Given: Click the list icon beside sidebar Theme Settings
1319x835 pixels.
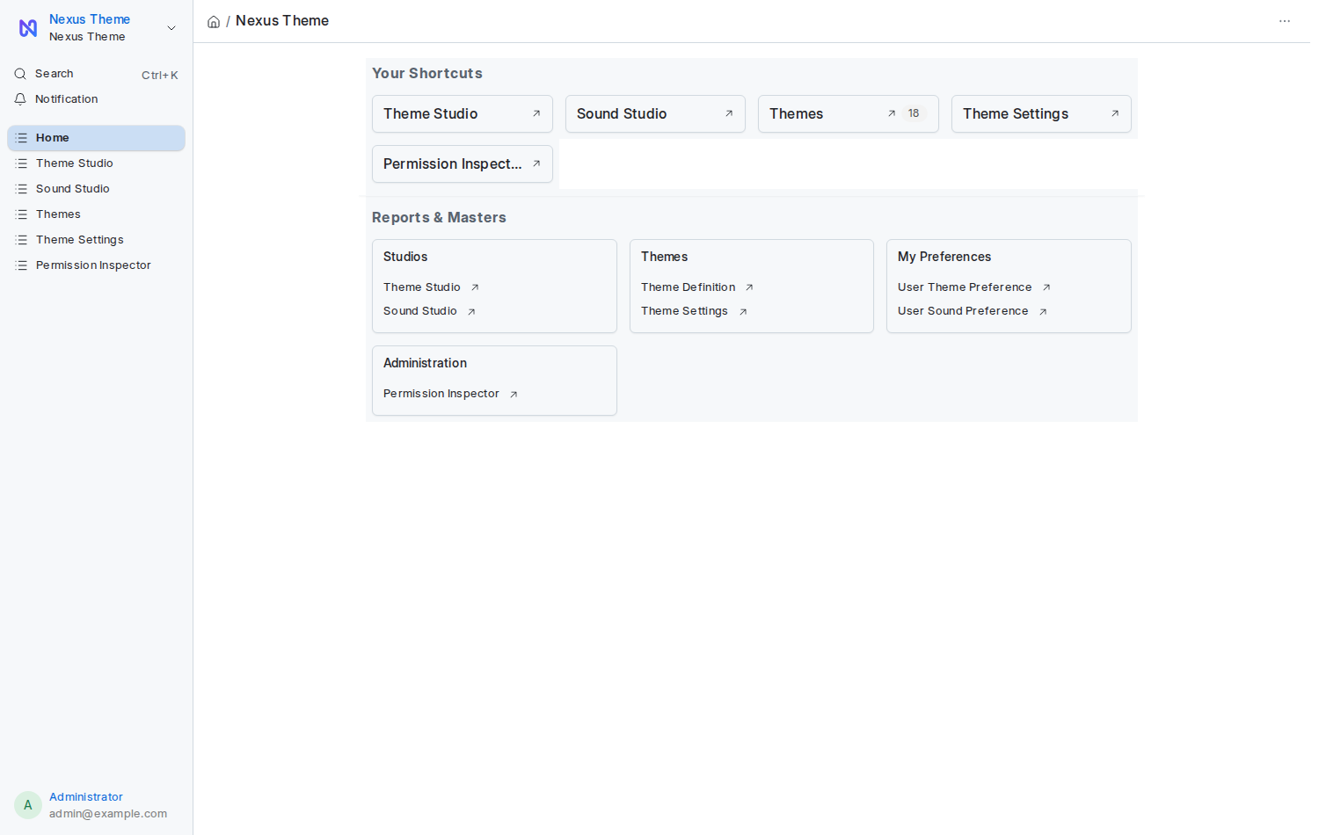Looking at the screenshot, I should click(22, 240).
